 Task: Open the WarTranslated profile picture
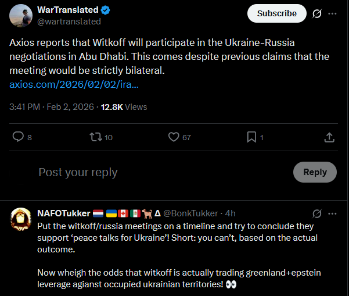[x=21, y=15]
